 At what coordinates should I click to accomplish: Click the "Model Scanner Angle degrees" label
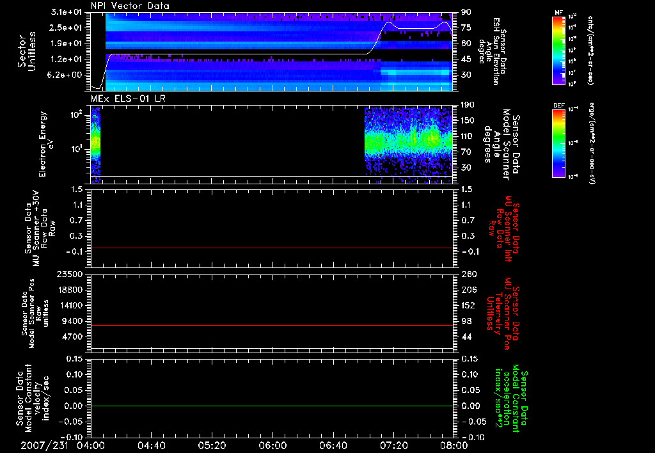pos(503,145)
